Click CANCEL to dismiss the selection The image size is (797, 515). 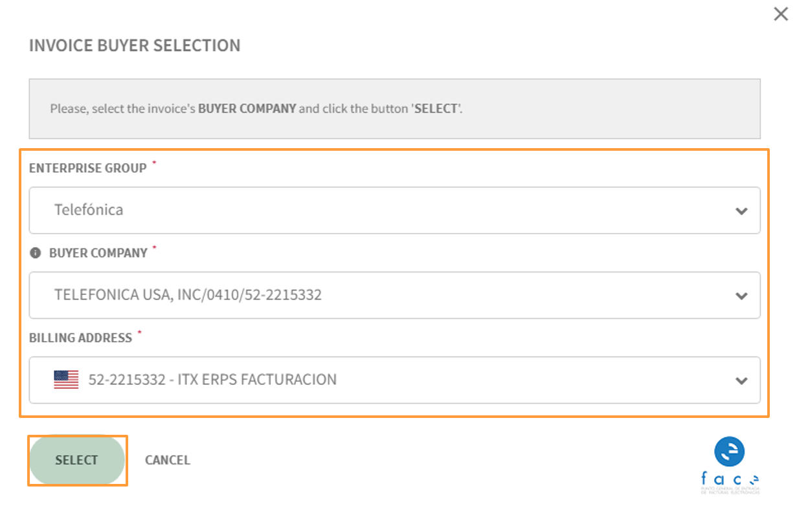pos(168,460)
